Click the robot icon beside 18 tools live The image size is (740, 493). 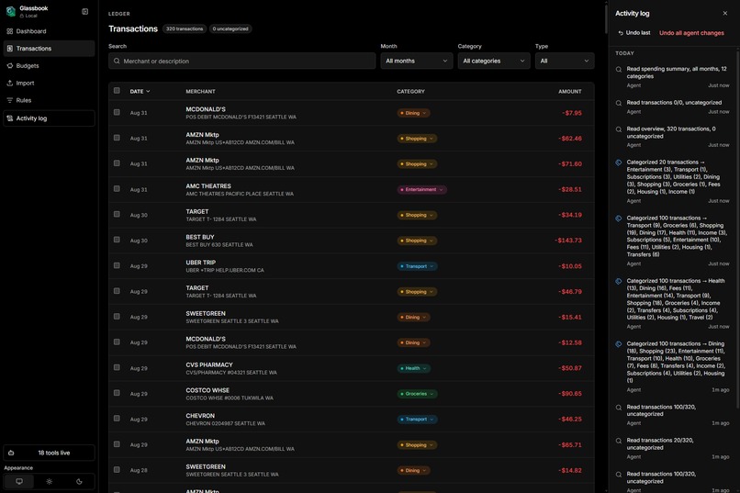[11, 453]
